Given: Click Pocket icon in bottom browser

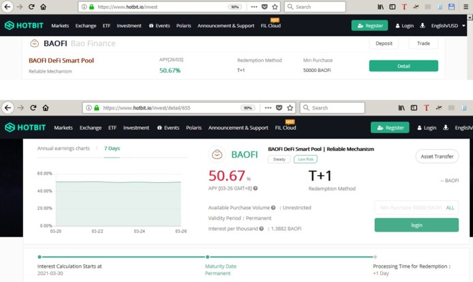Looking at the screenshot, I should pyautogui.click(x=279, y=107).
